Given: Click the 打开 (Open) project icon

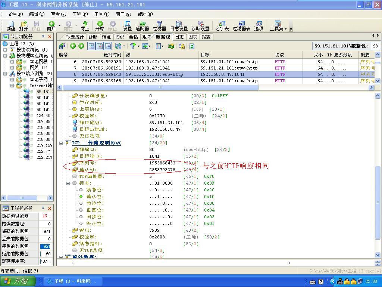Looking at the screenshot, I should pos(24,24).
